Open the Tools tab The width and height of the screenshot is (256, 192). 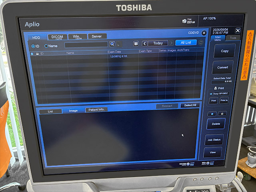tap(233, 38)
